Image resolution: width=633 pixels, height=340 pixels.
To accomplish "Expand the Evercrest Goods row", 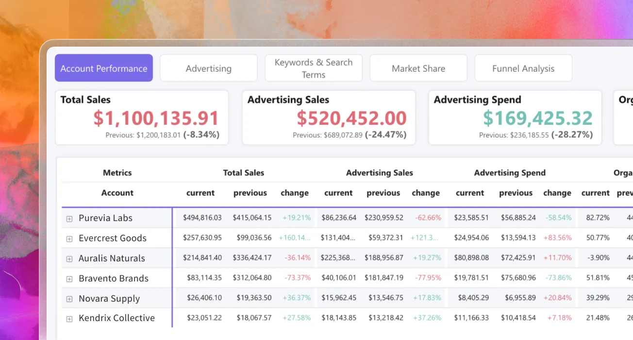I will tap(69, 239).
